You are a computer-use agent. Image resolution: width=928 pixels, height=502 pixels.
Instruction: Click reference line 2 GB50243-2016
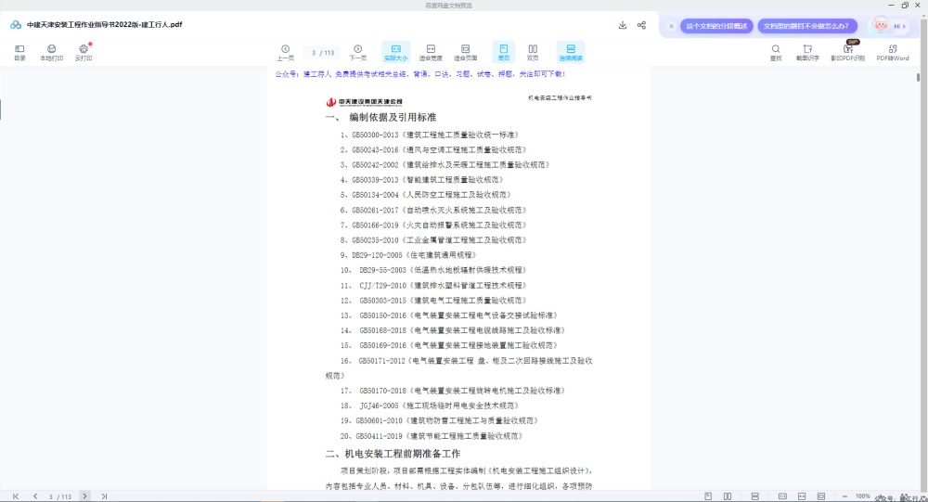tap(433, 149)
